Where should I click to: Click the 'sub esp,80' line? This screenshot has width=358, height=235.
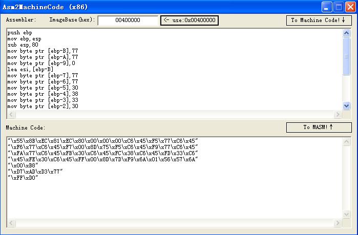tap(23, 45)
